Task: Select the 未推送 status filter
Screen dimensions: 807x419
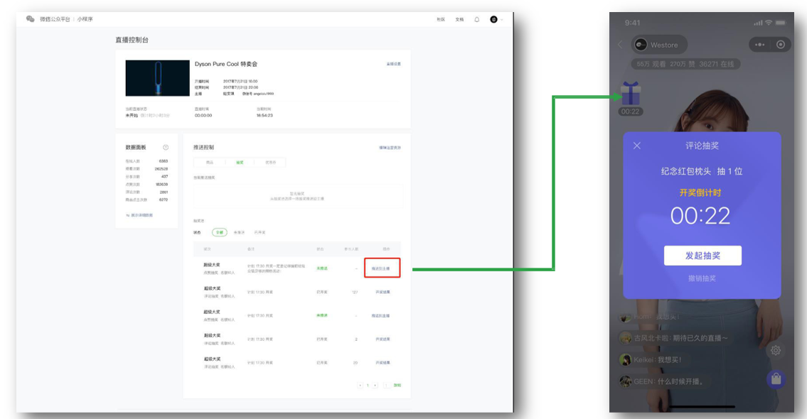Action: point(240,232)
